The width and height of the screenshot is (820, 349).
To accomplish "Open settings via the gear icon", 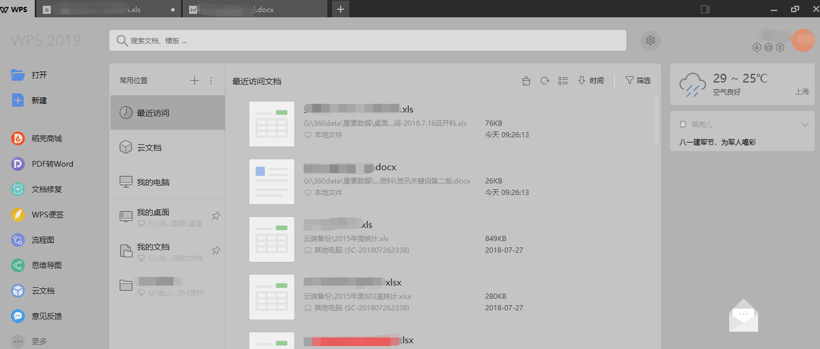I will click(x=651, y=40).
